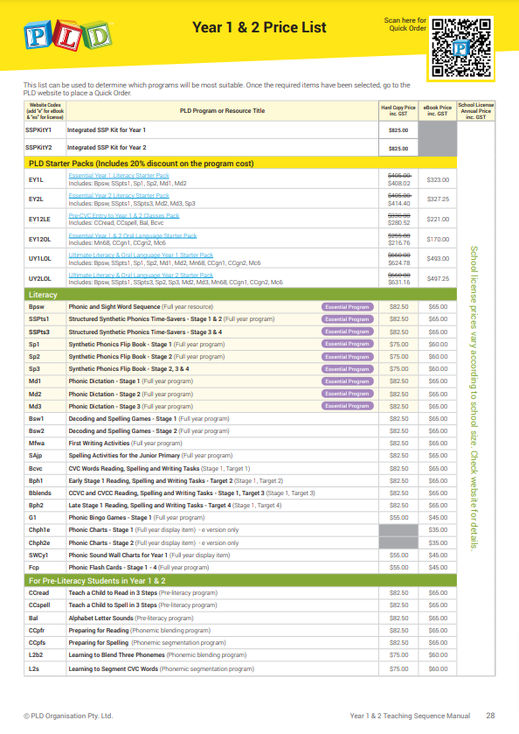Viewport: 519px width, 734px height.
Task: Click code EY12LE
Action: [x=39, y=219]
